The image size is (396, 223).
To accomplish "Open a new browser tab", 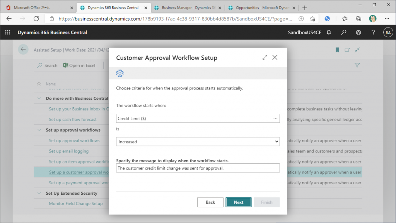I will coord(305,8).
